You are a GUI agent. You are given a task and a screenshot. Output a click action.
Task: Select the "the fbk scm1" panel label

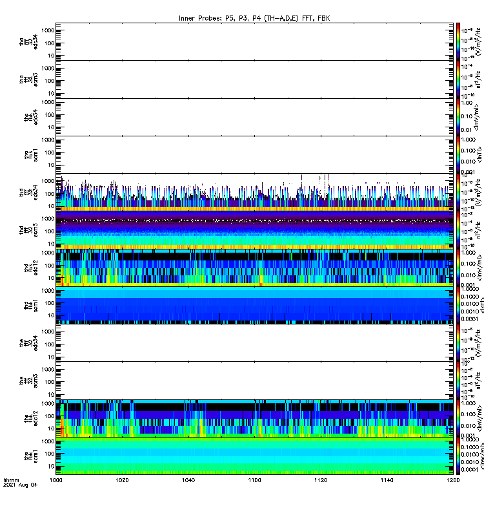pyautogui.click(x=31, y=456)
